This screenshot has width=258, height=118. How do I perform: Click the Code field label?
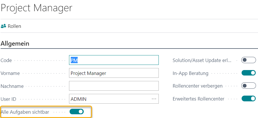click(7, 60)
